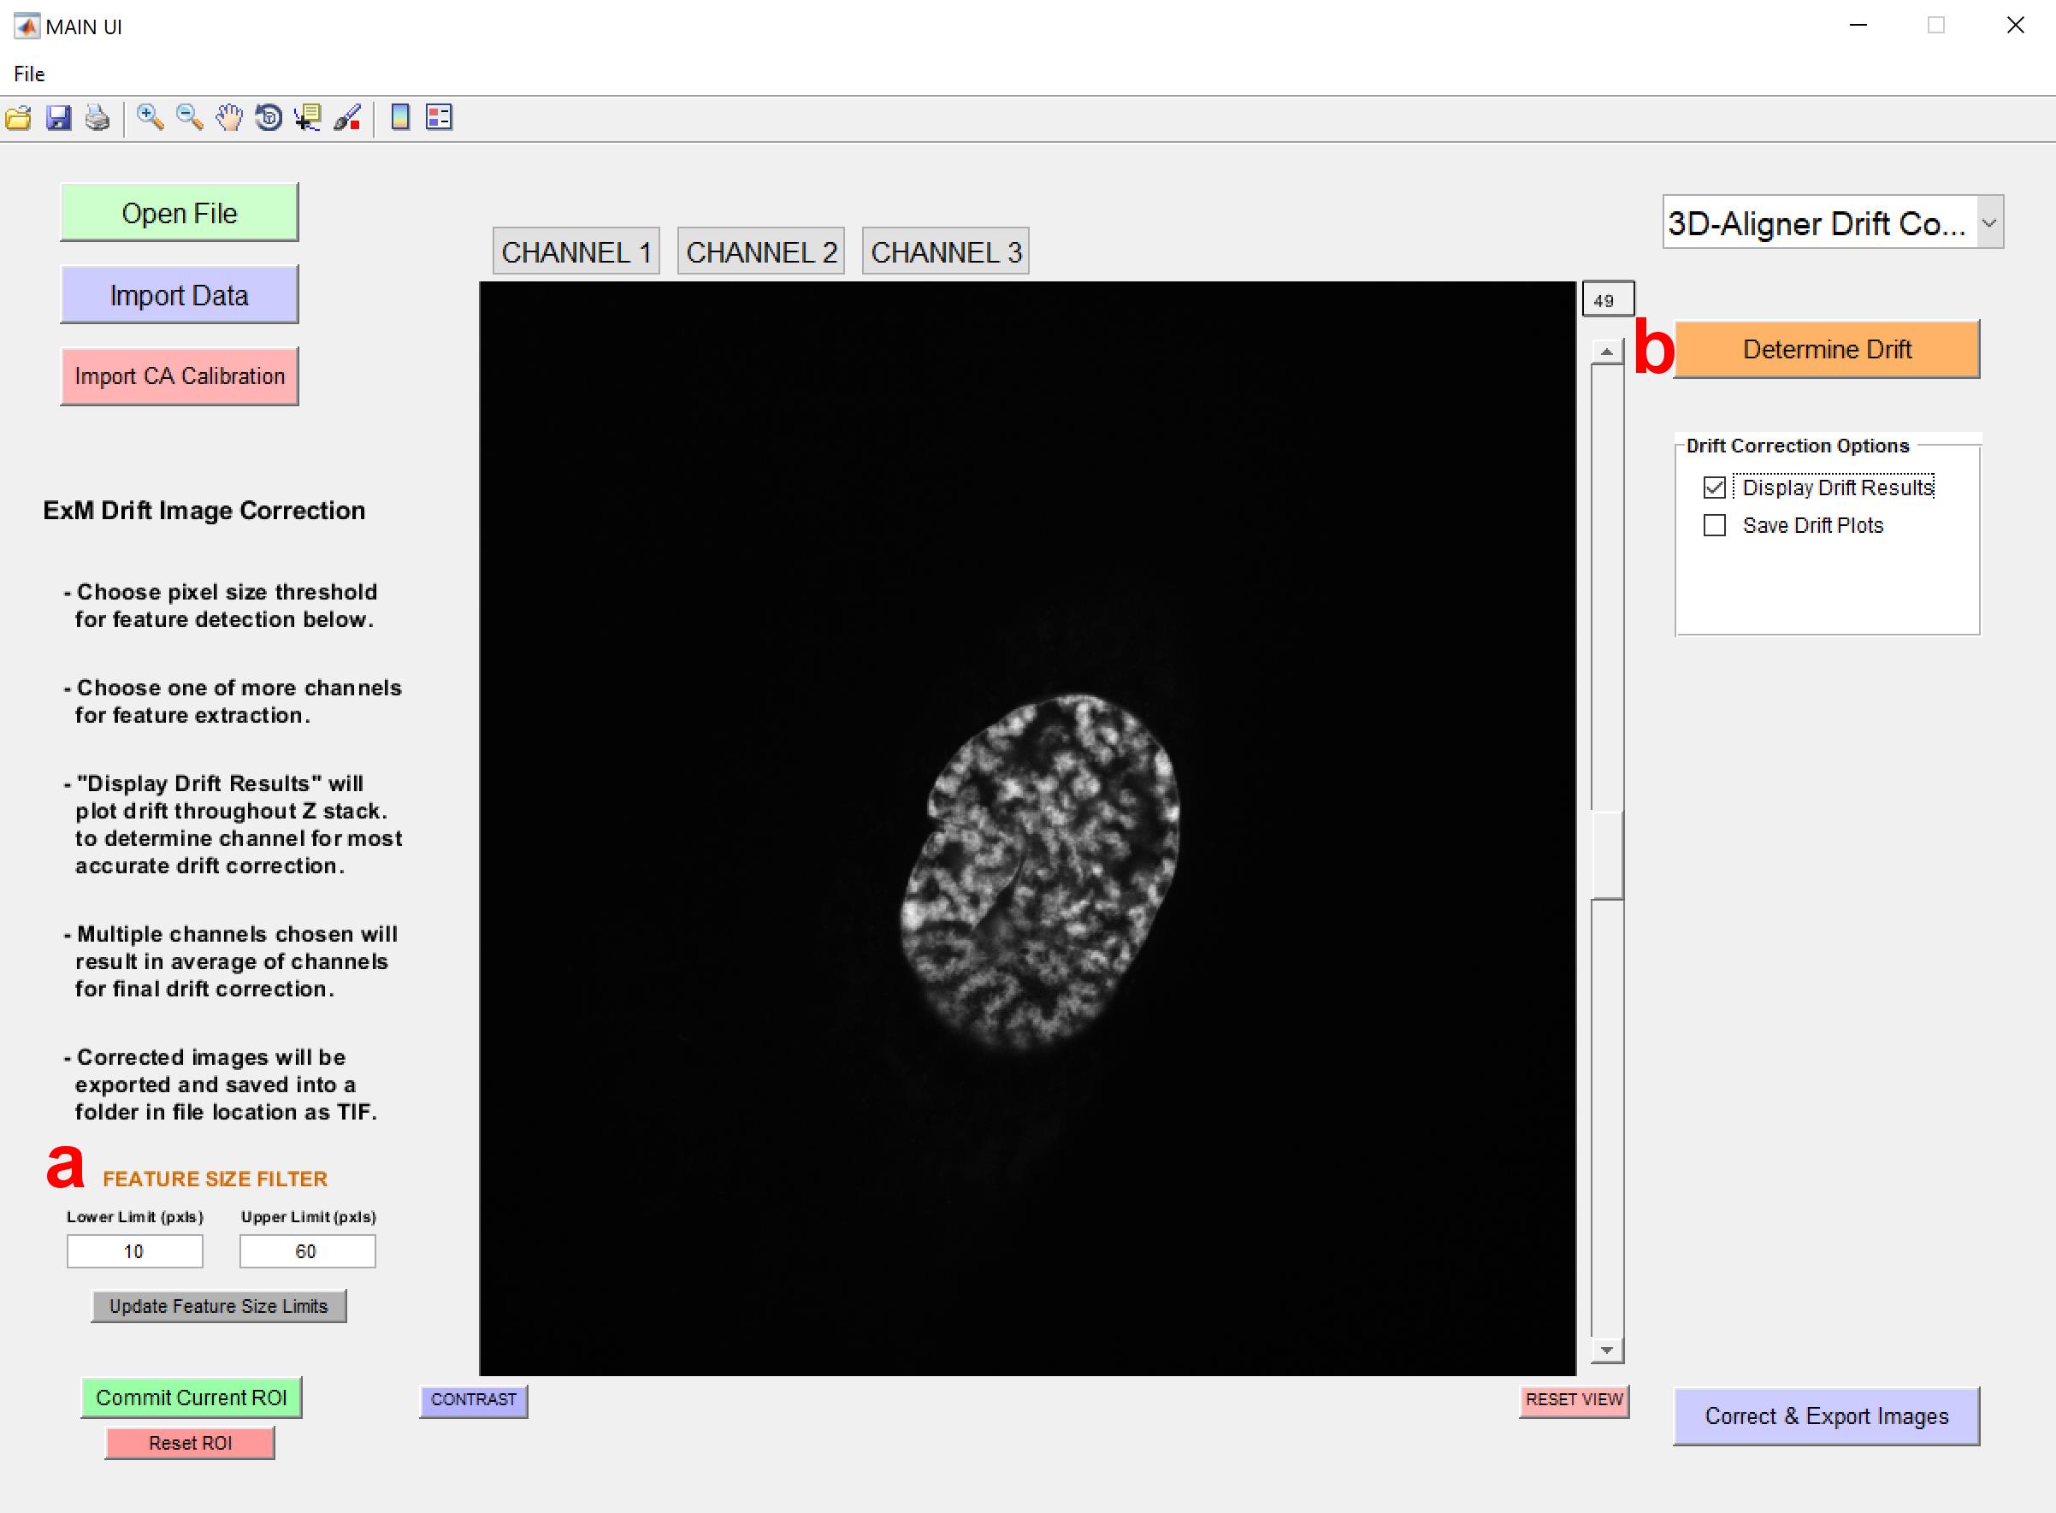Uncheck the Display Drift Results checkbox
The width and height of the screenshot is (2056, 1513).
point(1715,488)
